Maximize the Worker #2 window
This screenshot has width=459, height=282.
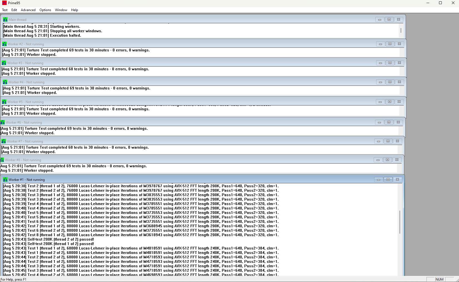390,44
